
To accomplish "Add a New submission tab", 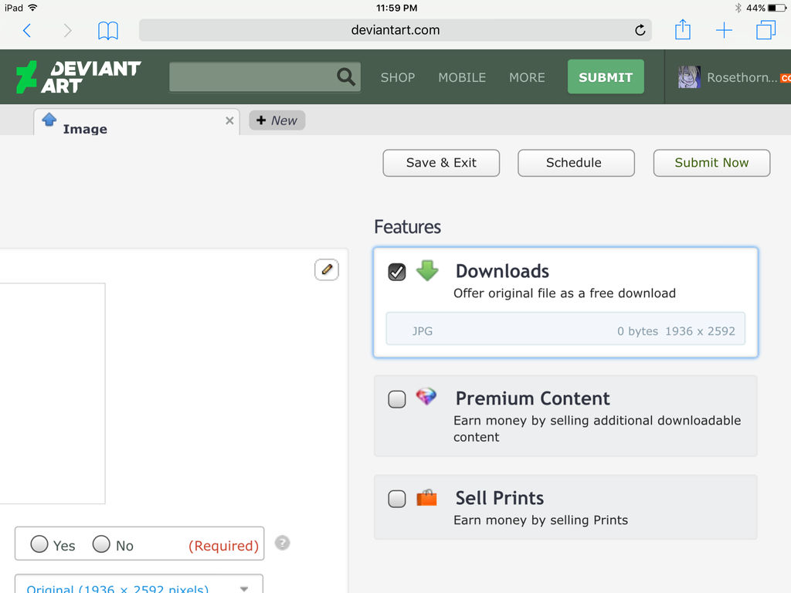I will (277, 120).
